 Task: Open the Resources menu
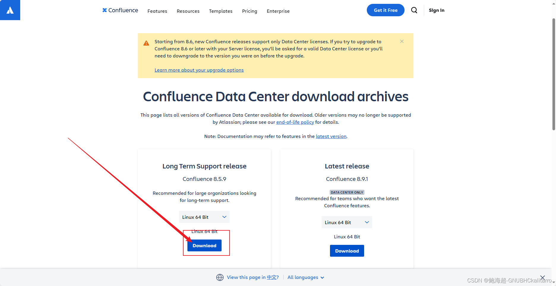coord(188,11)
